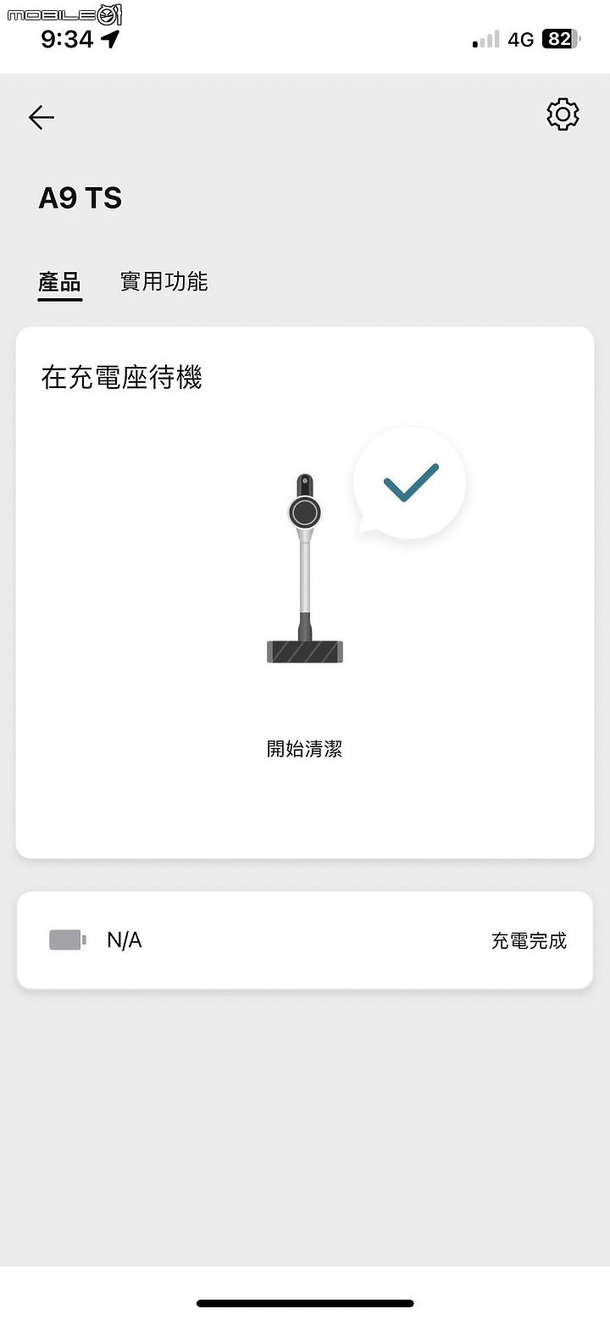Tap the location arrow beside the time
The height and width of the screenshot is (1320, 610).
(110, 39)
